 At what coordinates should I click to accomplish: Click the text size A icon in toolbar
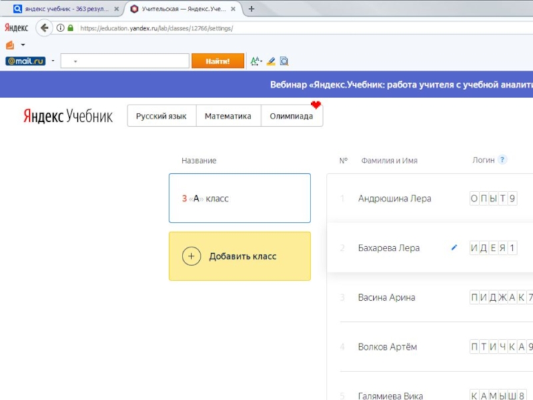(x=256, y=61)
